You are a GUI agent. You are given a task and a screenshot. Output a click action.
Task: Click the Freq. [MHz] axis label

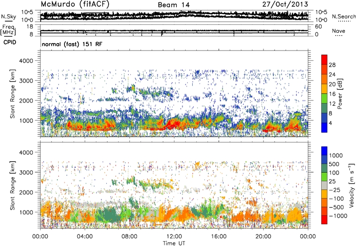(8, 30)
